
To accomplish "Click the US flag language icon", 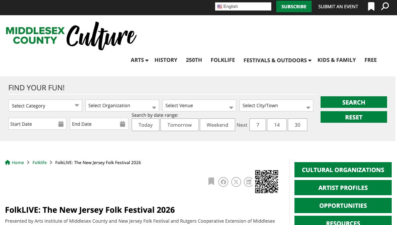I will [220, 7].
